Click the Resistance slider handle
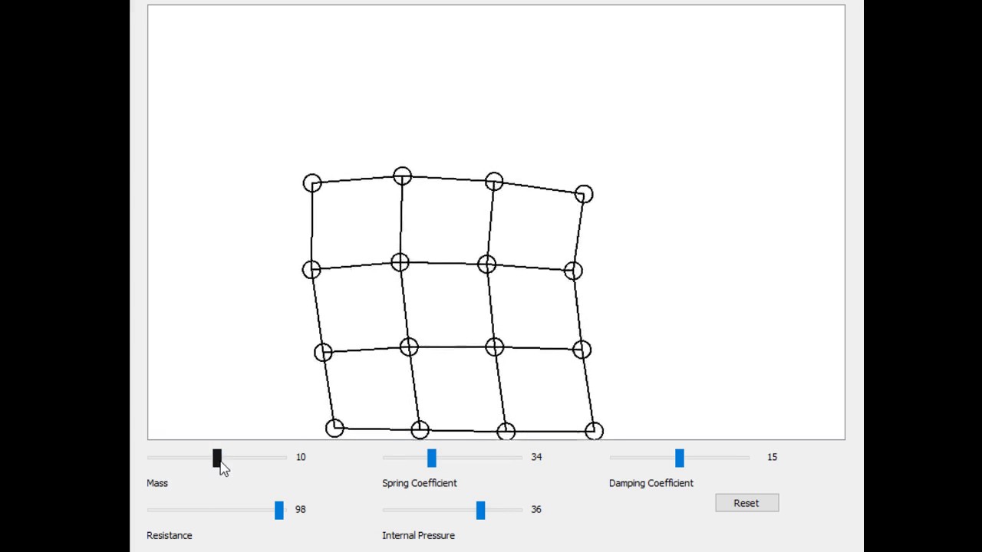 [x=279, y=511]
